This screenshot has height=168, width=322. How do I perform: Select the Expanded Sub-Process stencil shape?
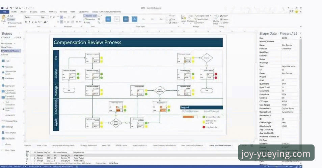pyautogui.click(x=8, y=97)
